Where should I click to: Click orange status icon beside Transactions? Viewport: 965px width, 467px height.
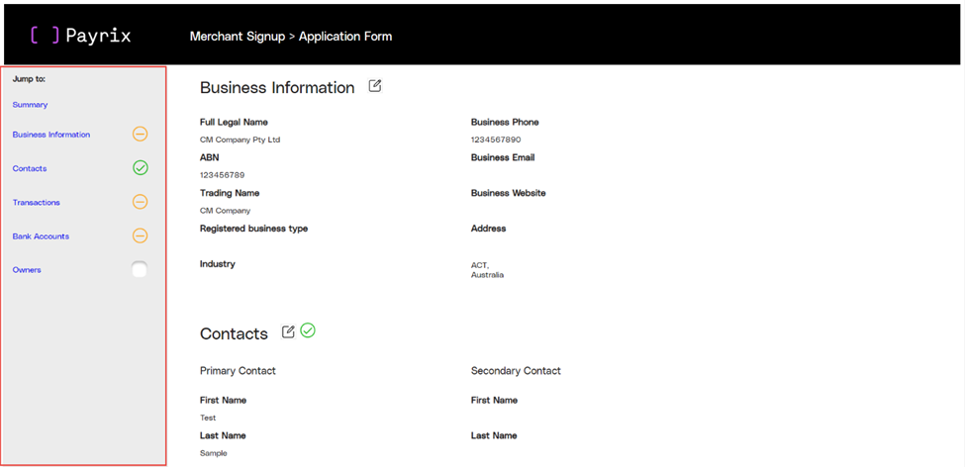point(141,202)
